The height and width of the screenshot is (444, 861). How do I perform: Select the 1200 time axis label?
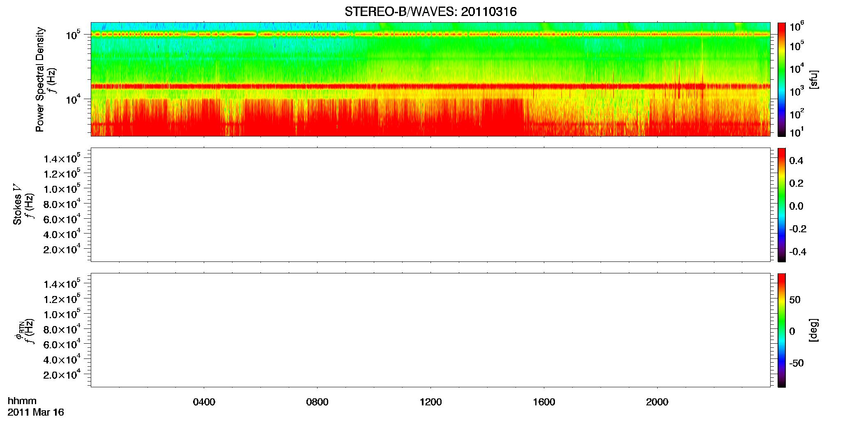tap(430, 402)
